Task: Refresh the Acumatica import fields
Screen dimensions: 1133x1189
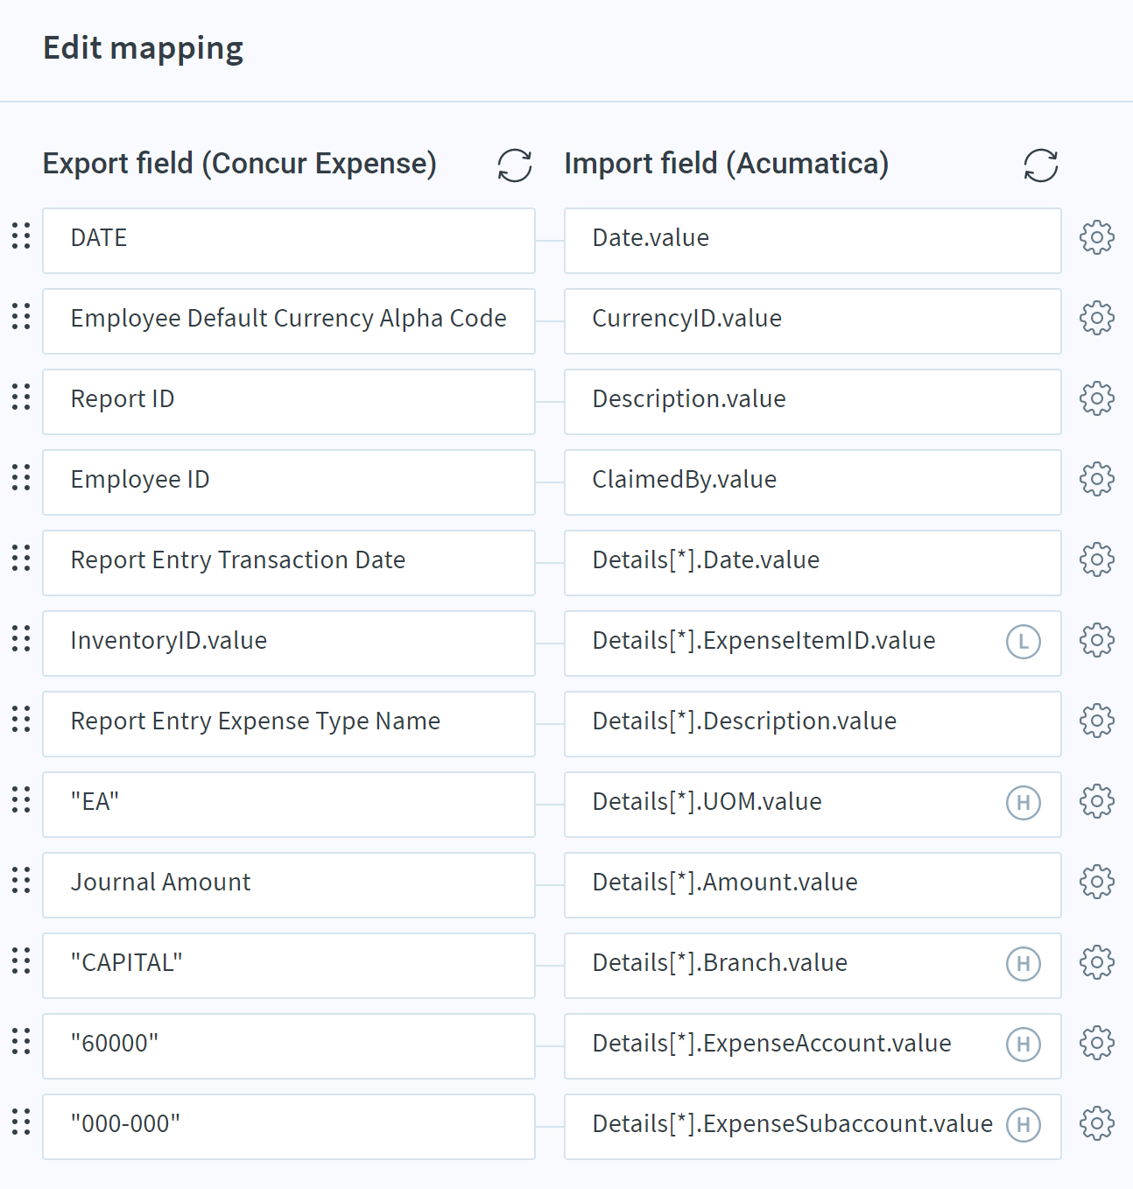Action: coord(1041,165)
